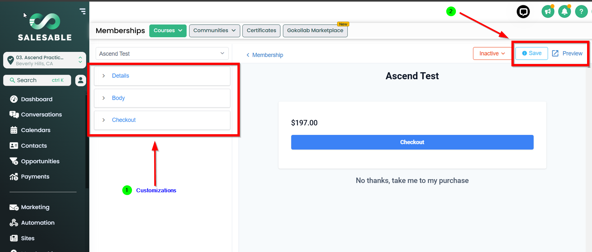The height and width of the screenshot is (252, 592).
Task: Click 'No thanks, take me to my purchase'
Action: tap(412, 180)
